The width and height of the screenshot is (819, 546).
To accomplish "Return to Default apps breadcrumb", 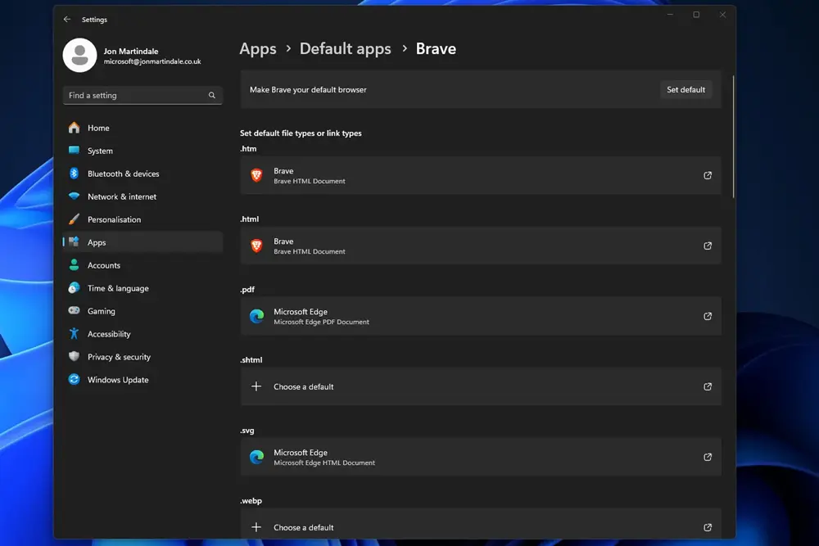I will pyautogui.click(x=346, y=48).
